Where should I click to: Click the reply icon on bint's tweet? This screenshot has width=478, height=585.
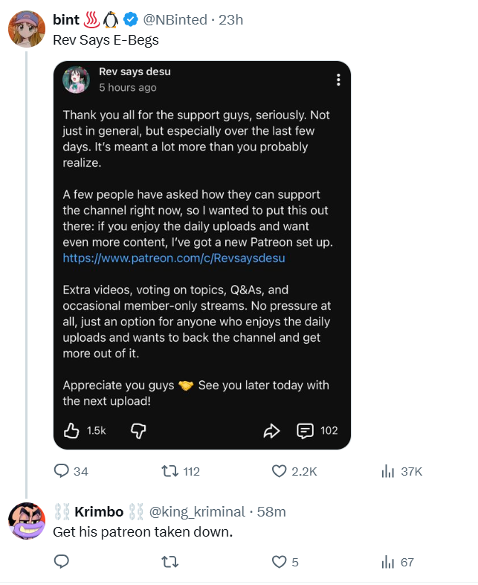[62, 471]
